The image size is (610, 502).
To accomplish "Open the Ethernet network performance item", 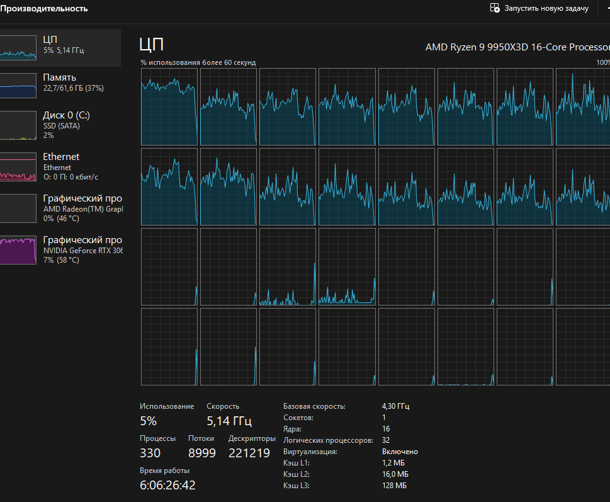I will (x=61, y=157).
